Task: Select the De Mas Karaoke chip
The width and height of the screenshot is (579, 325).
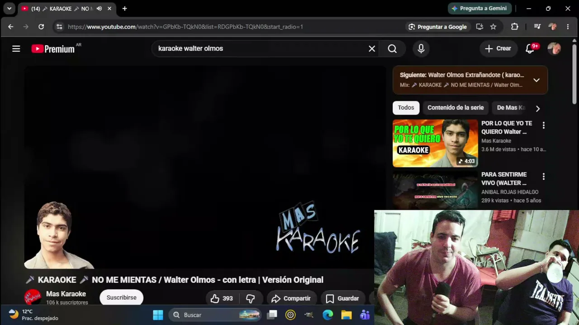Action: point(511,108)
